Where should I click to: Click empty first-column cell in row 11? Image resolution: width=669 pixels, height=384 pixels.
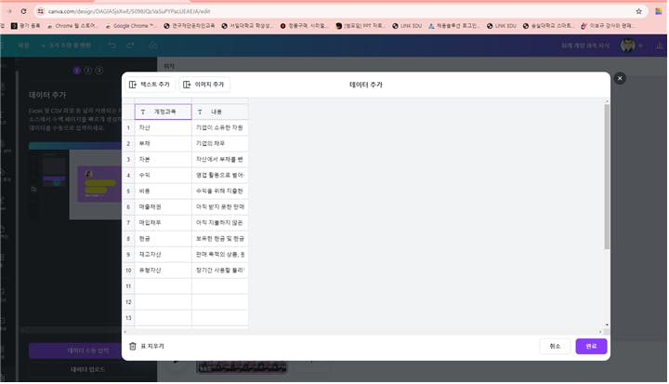(163, 286)
